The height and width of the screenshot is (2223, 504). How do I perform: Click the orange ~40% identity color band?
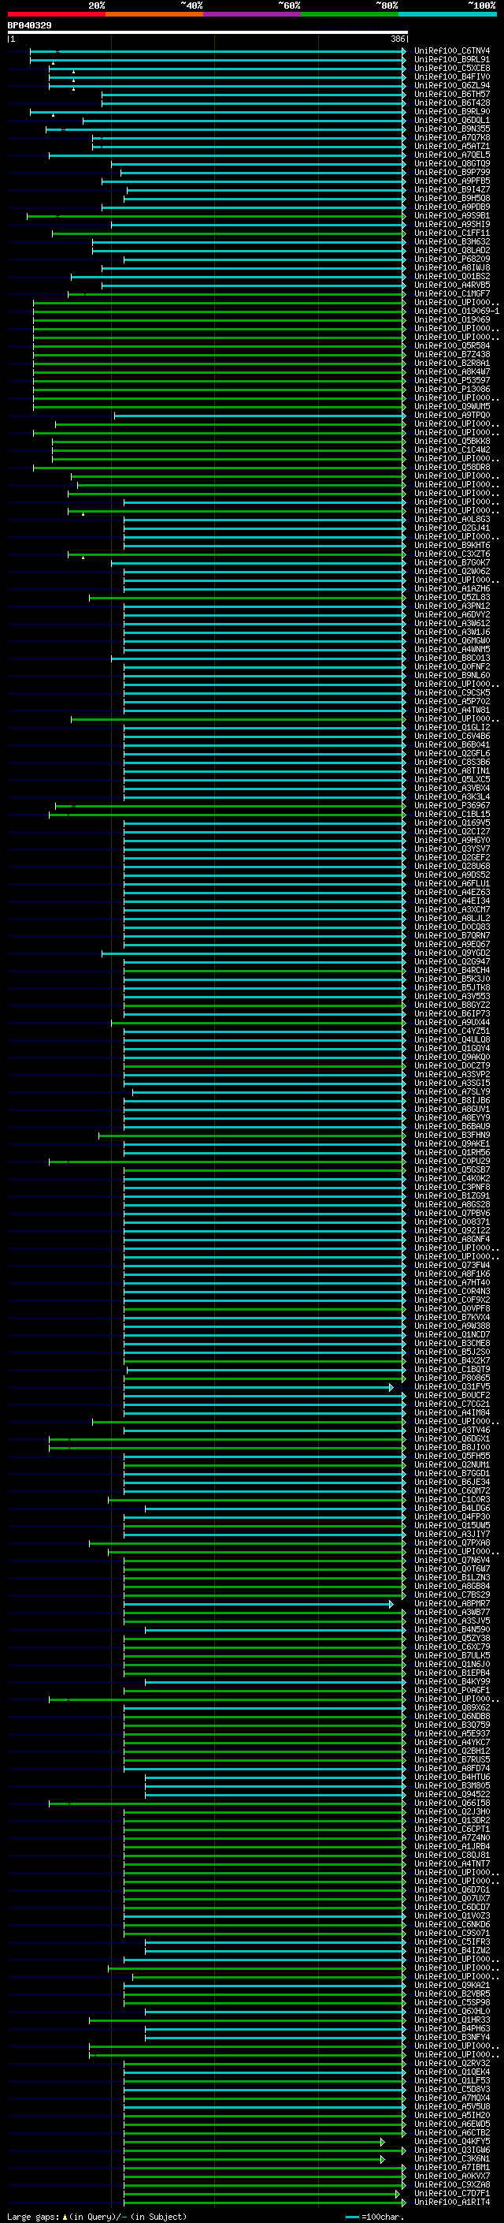coord(154,14)
